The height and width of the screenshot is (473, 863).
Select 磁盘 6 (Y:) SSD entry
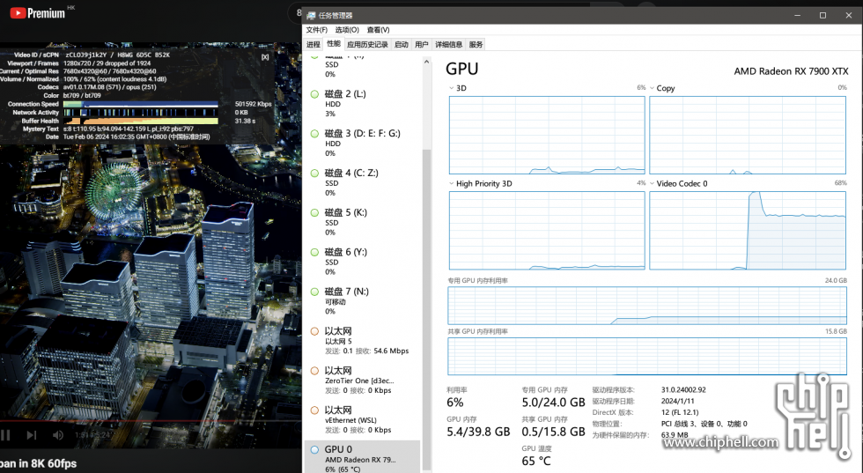pos(362,262)
